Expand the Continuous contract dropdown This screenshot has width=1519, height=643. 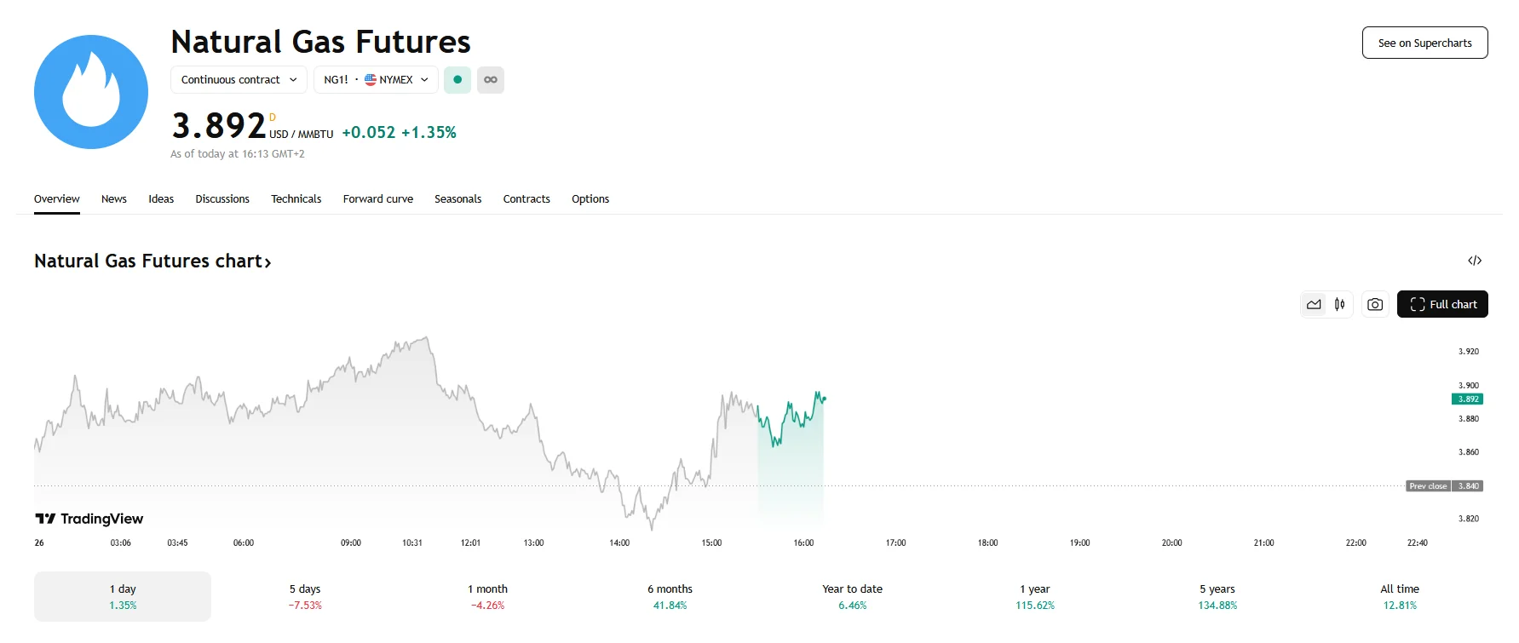[x=239, y=80]
